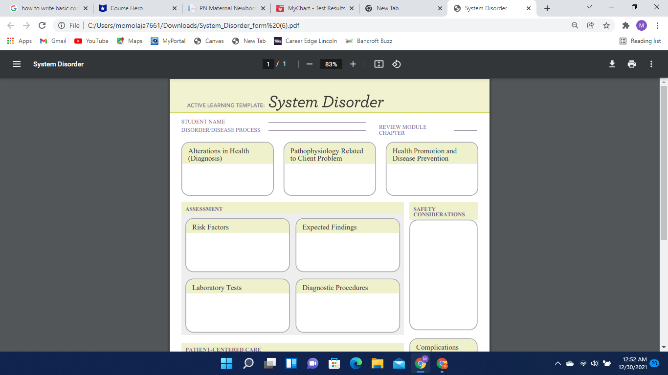Open the YouTube bookmark
This screenshot has height=375, width=668.
(x=91, y=41)
